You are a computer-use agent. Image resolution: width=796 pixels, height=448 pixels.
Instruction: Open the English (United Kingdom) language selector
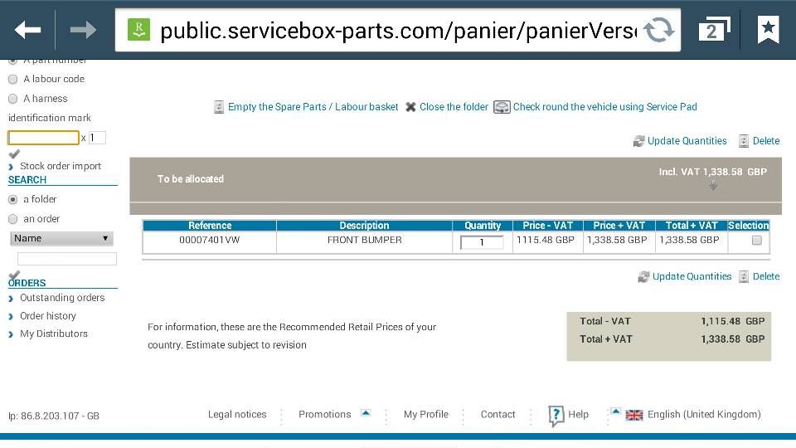pos(703,415)
